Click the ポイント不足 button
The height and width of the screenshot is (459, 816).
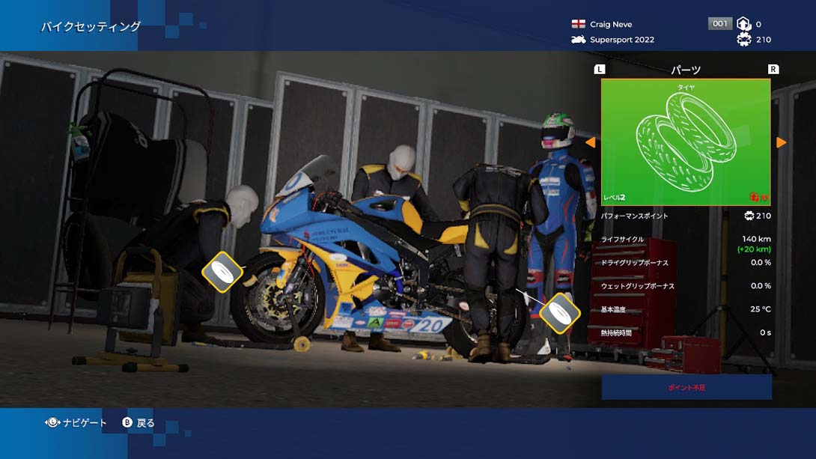[686, 387]
